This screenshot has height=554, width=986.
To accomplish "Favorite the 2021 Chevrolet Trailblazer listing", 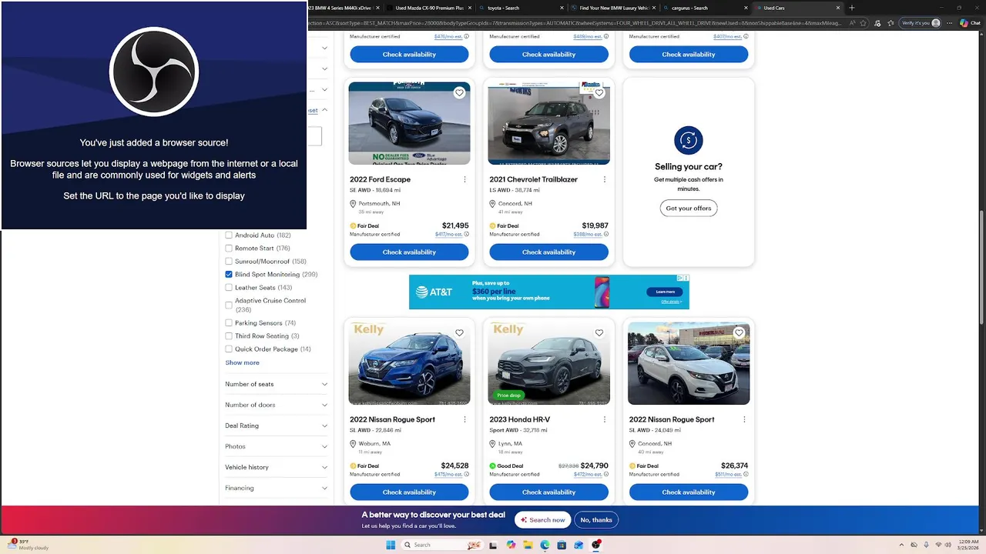I will tap(599, 93).
